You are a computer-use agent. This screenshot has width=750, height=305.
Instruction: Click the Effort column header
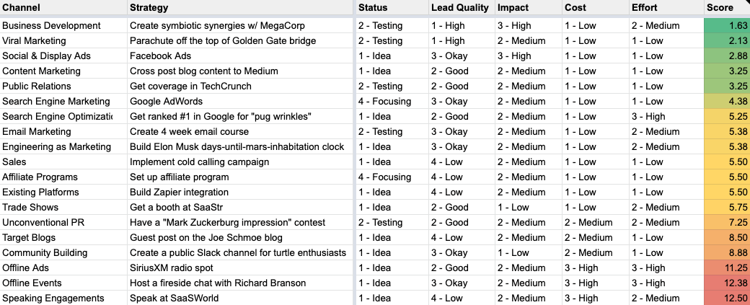[x=644, y=7]
